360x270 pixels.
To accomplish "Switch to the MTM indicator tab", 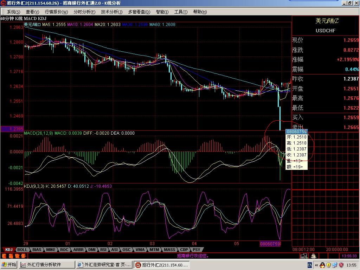I will [x=154, y=250].
